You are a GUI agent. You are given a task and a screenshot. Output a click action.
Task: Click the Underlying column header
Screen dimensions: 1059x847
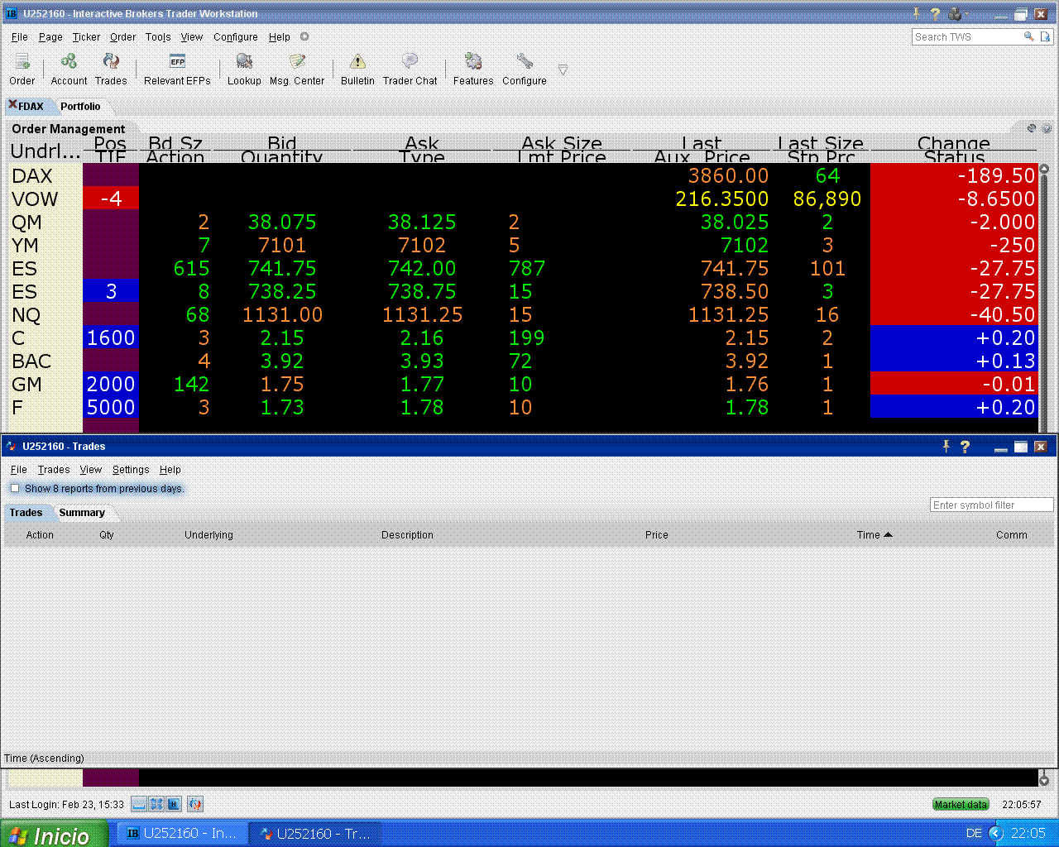tap(208, 535)
